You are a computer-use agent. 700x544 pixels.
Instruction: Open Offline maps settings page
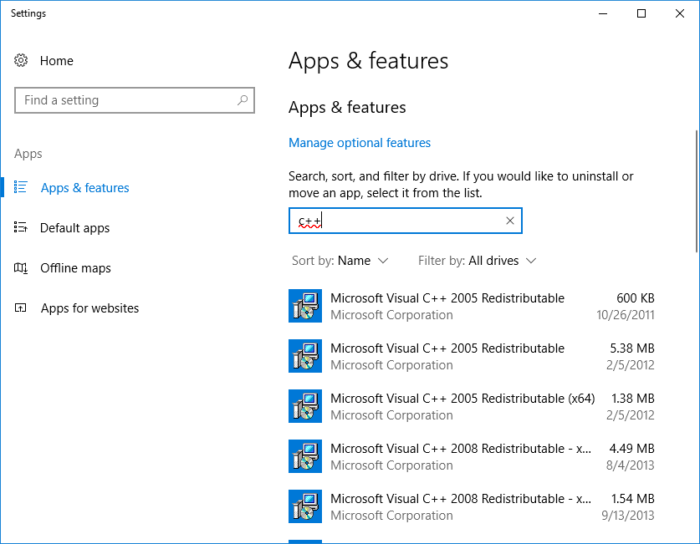pyautogui.click(x=75, y=268)
